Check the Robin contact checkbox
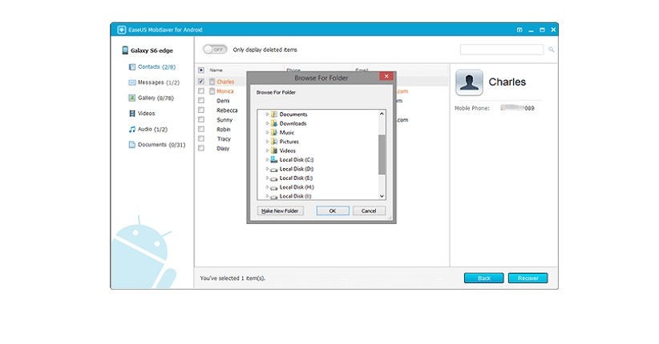The height and width of the screenshot is (344, 659). [x=201, y=130]
